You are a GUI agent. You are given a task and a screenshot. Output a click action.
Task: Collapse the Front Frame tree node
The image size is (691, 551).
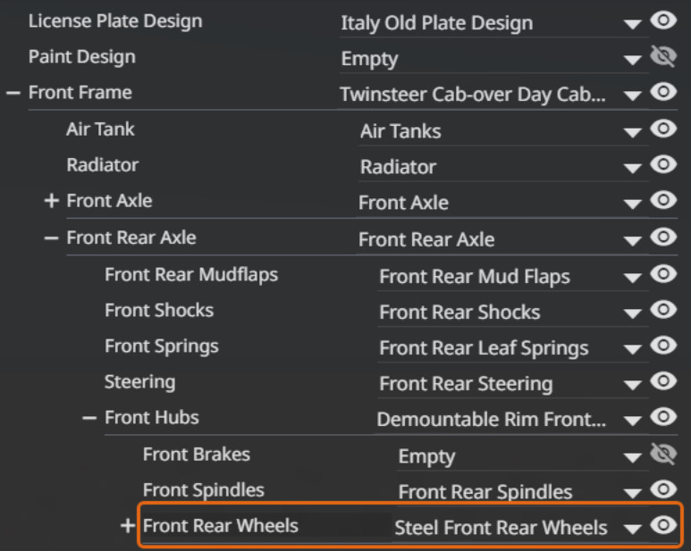[13, 93]
